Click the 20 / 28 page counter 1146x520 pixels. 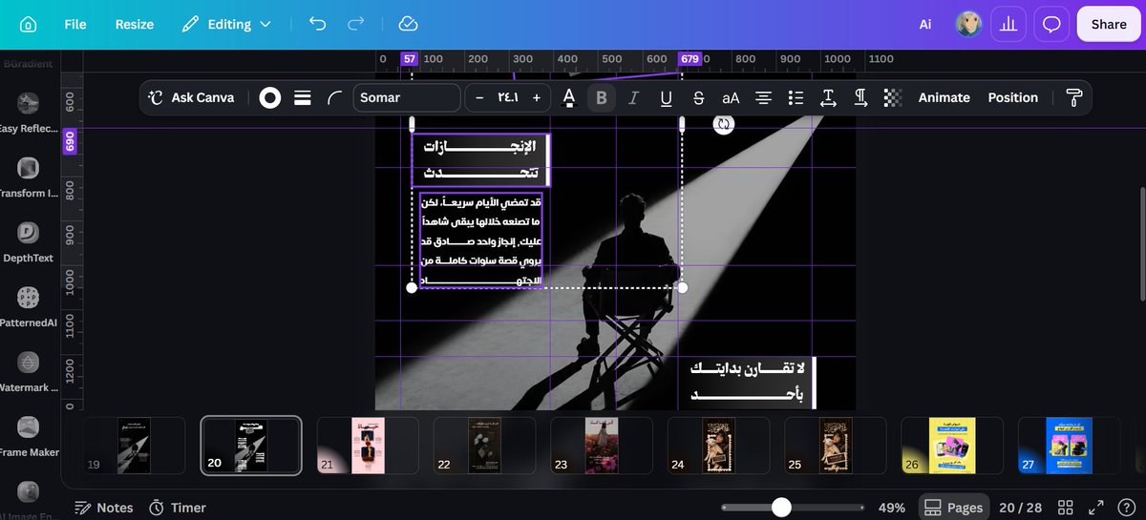[1021, 508]
